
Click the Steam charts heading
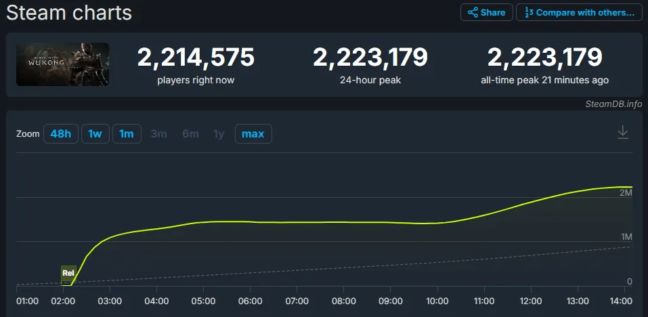click(x=68, y=12)
